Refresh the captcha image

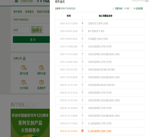click(37, 30)
